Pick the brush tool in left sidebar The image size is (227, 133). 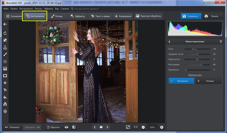(5, 54)
